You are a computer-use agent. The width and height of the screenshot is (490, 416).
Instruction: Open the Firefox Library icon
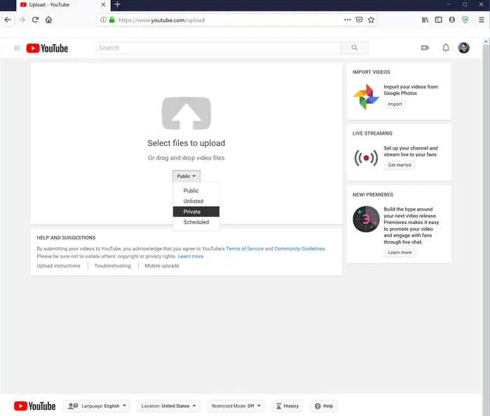pyautogui.click(x=425, y=20)
